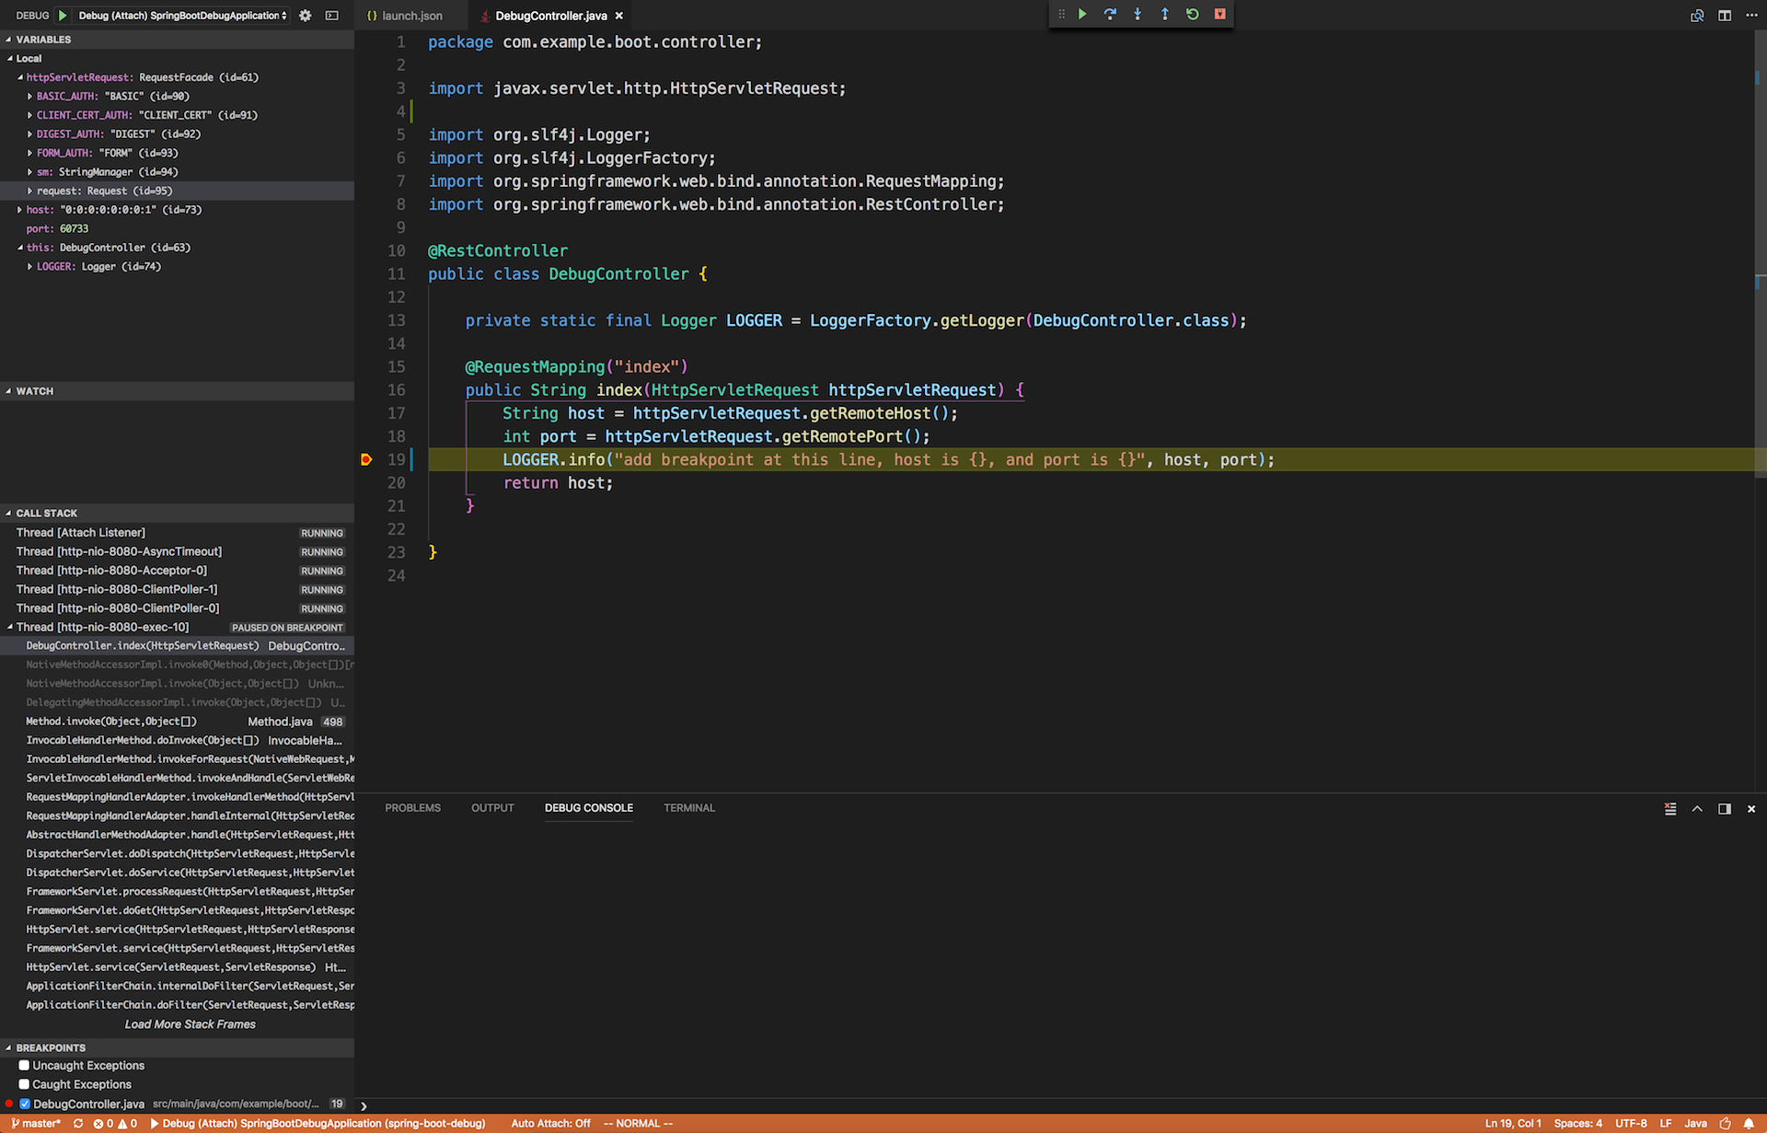Click the Step Over debug icon
Image resolution: width=1767 pixels, height=1133 pixels.
pos(1110,15)
